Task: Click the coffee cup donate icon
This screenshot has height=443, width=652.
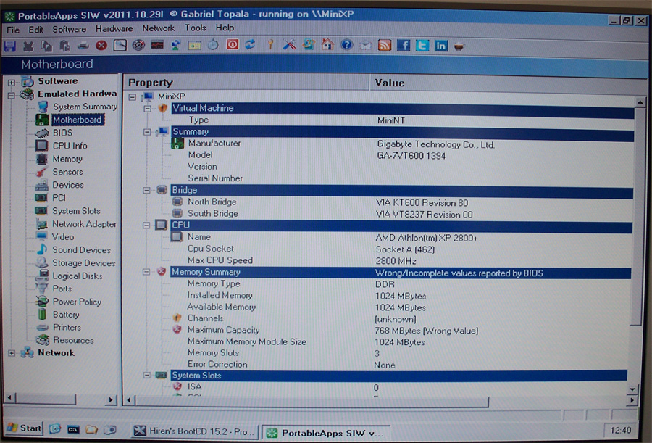Action: (459, 46)
